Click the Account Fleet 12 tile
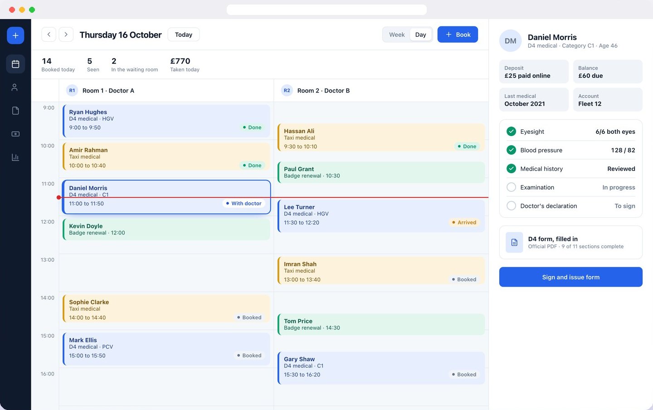This screenshot has width=653, height=410. (608, 100)
